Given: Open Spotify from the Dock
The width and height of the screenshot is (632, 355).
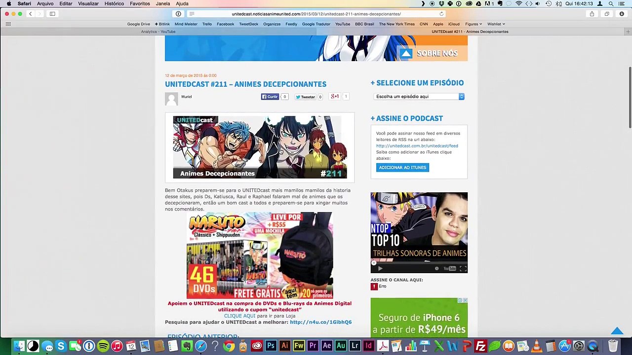Looking at the screenshot, I should (103, 346).
